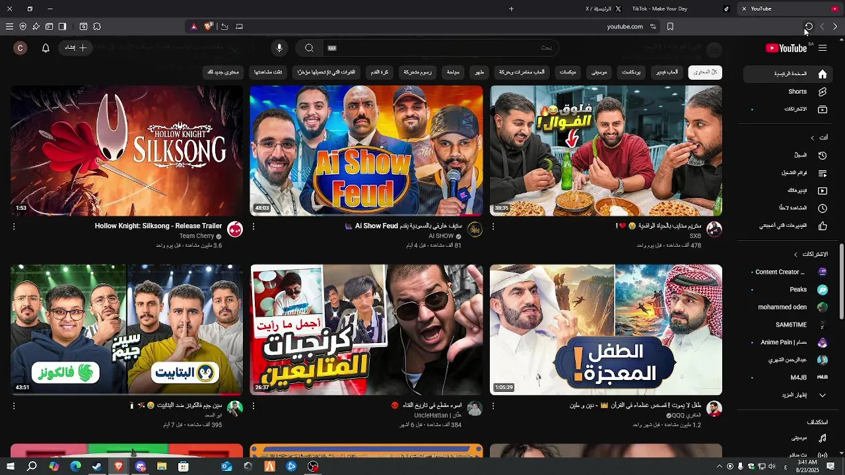This screenshot has width=845, height=475.
Task: Open Content Creator channel subscription
Action: (788, 272)
